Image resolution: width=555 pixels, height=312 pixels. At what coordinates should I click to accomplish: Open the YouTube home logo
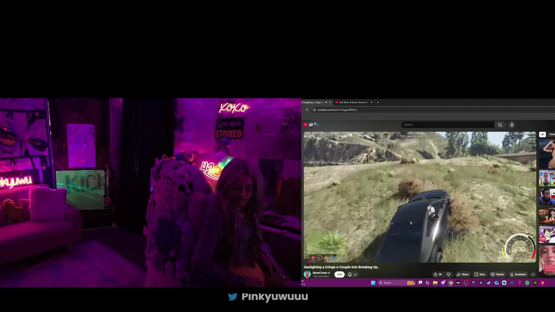tap(310, 124)
